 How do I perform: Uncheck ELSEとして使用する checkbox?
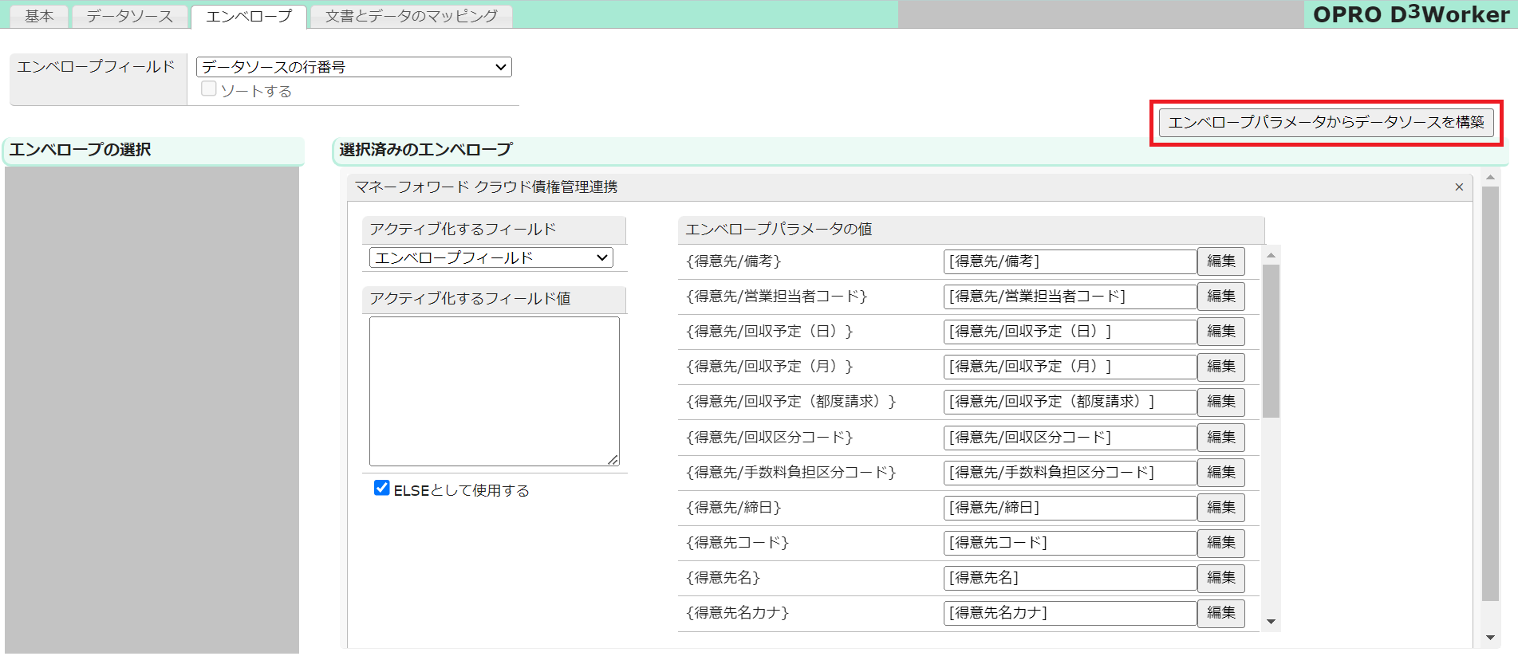click(382, 489)
